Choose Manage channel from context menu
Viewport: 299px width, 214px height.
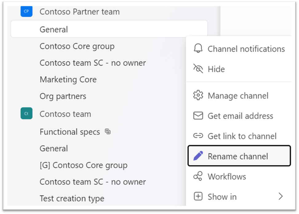tap(238, 96)
